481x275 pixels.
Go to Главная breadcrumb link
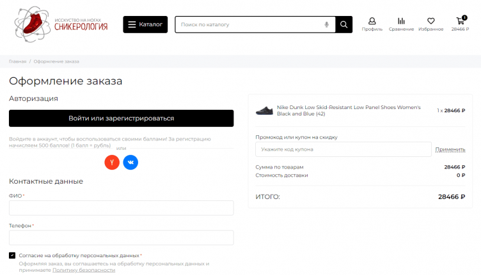17,61
